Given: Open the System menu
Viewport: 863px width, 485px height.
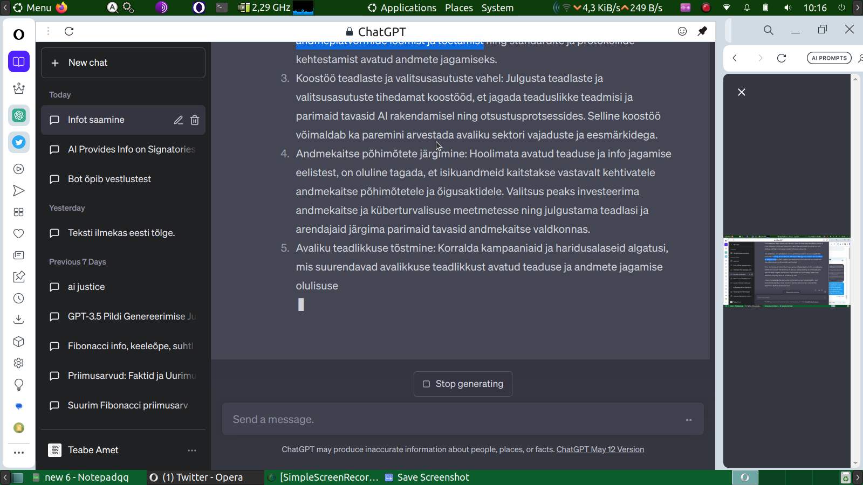Looking at the screenshot, I should click(x=497, y=8).
